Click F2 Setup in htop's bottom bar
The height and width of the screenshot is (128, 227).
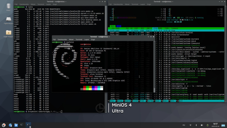click(x=119, y=101)
